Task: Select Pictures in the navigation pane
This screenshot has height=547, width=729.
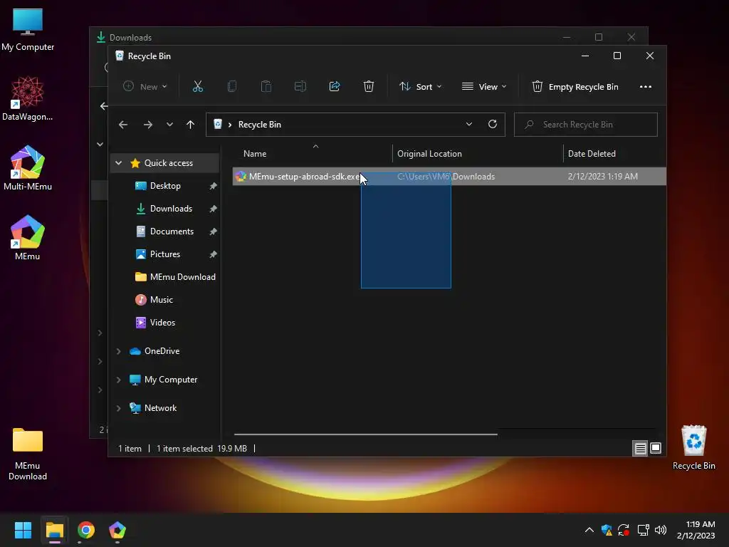Action: click(164, 254)
